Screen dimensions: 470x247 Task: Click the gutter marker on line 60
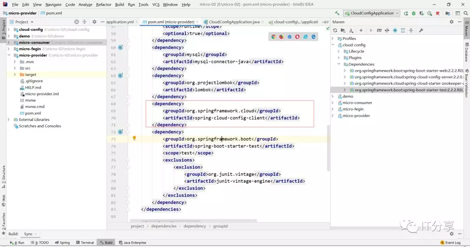[x=121, y=47]
